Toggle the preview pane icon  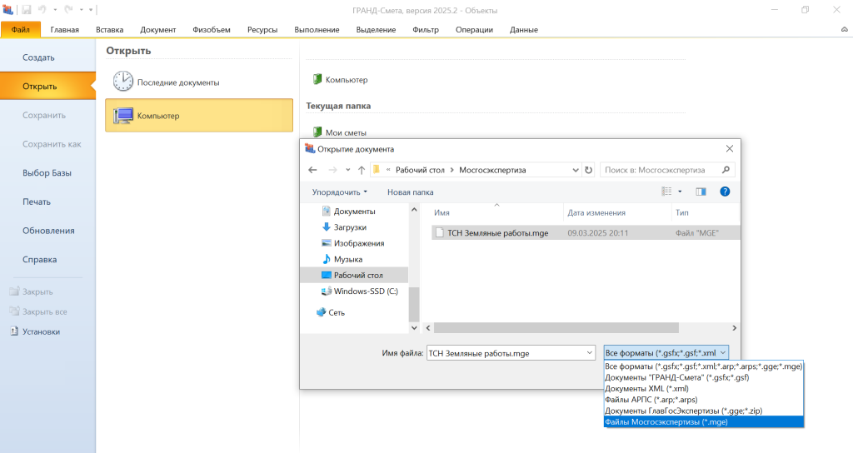pyautogui.click(x=701, y=192)
